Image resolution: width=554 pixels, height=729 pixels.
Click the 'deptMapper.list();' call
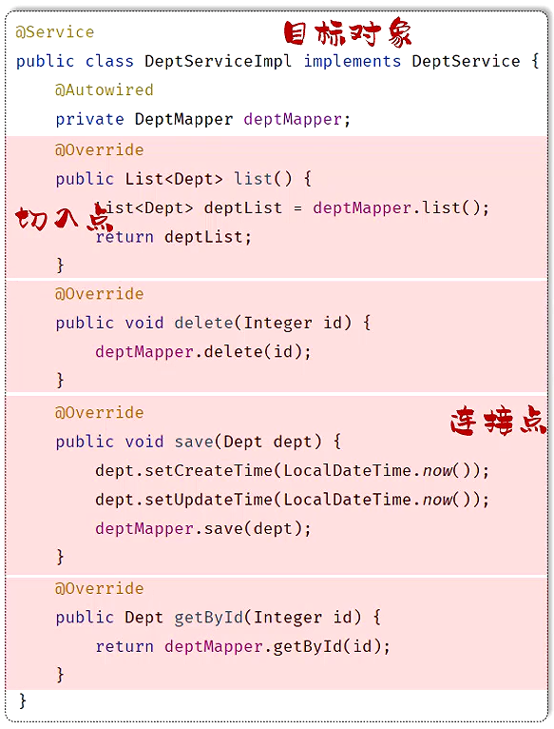(401, 207)
